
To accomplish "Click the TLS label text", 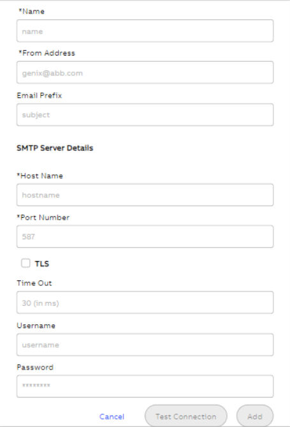I will (42, 264).
